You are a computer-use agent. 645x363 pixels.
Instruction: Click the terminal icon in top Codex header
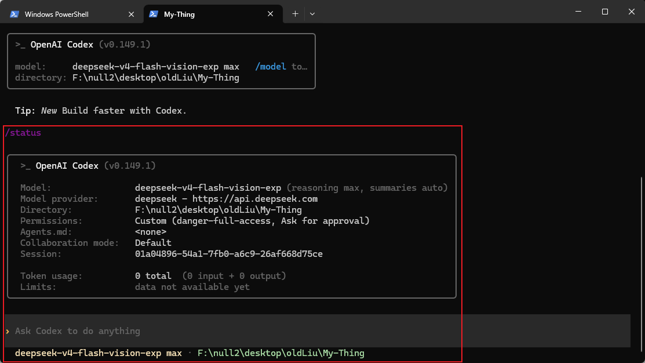pyautogui.click(x=20, y=45)
